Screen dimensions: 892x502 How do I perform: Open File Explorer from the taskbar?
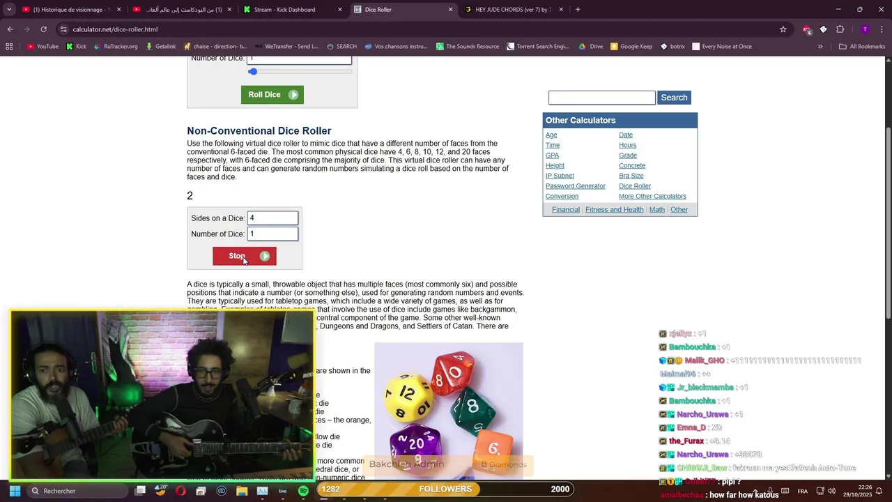(242, 491)
